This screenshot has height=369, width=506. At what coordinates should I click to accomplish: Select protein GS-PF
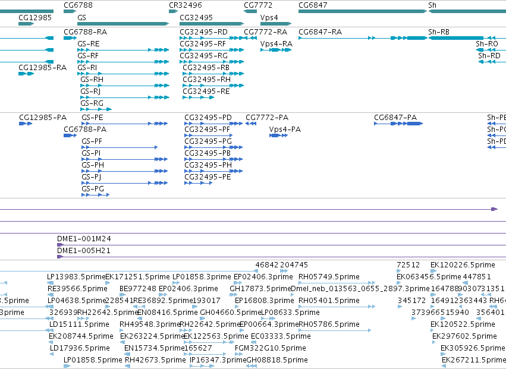pyautogui.click(x=120, y=147)
